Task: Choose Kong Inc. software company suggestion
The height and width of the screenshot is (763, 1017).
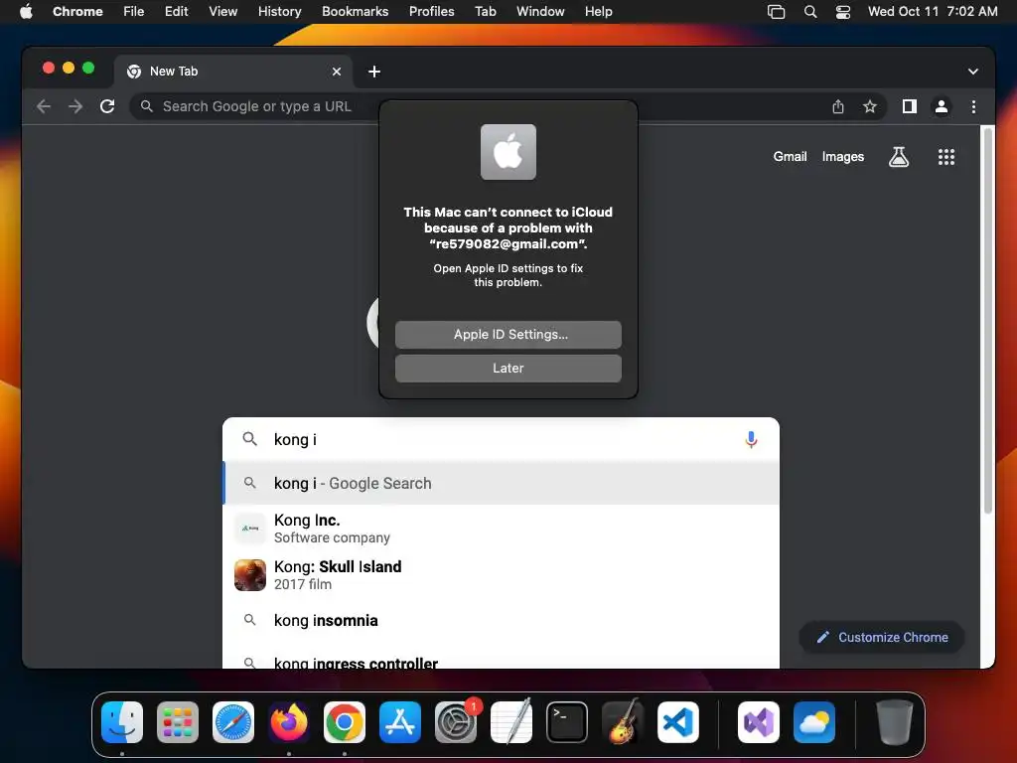Action: click(501, 529)
